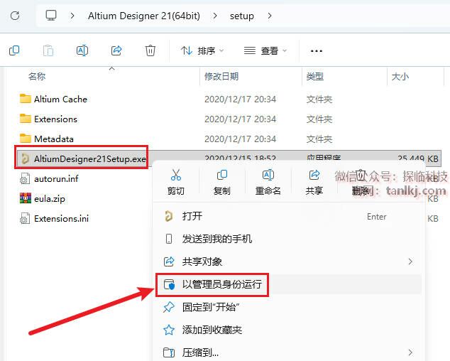Click Share (共享) in context menu
This screenshot has height=361, width=450.
[x=314, y=182]
